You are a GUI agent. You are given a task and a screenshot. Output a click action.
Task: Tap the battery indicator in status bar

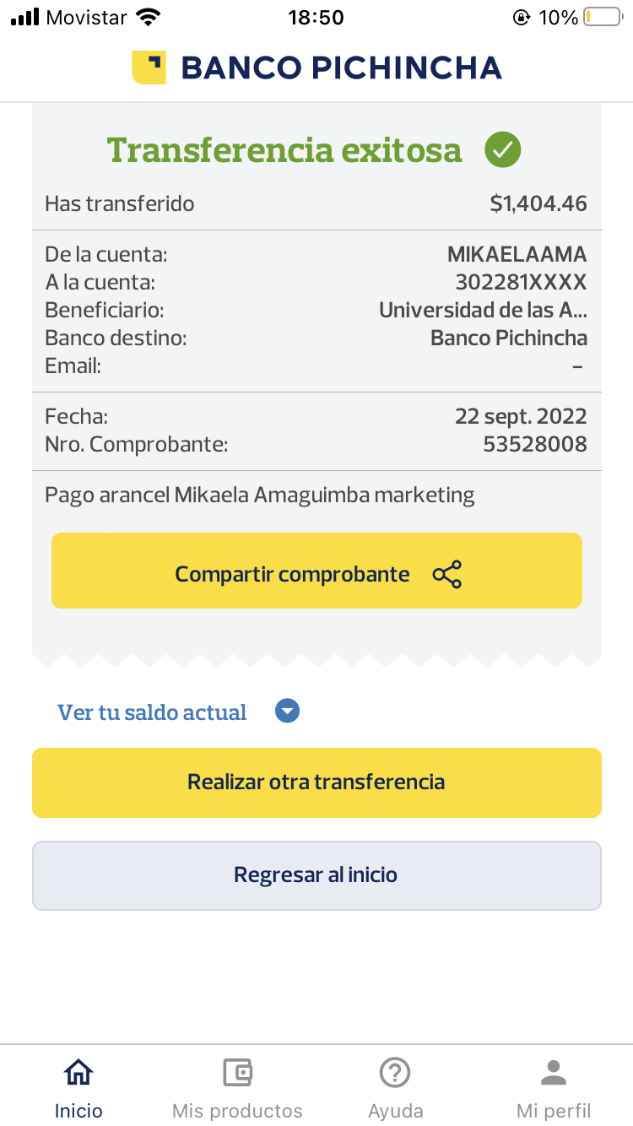click(602, 17)
